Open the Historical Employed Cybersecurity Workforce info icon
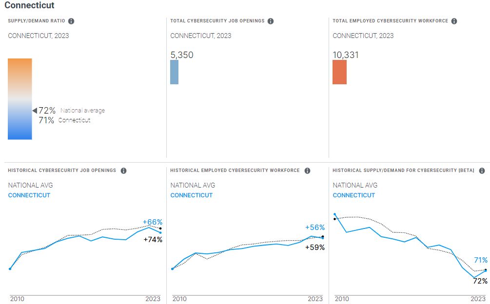This screenshot has height=304, width=490. pos(307,171)
